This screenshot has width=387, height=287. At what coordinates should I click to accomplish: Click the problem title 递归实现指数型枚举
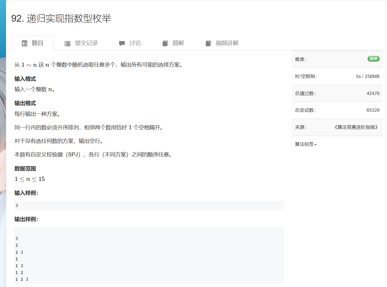click(69, 18)
